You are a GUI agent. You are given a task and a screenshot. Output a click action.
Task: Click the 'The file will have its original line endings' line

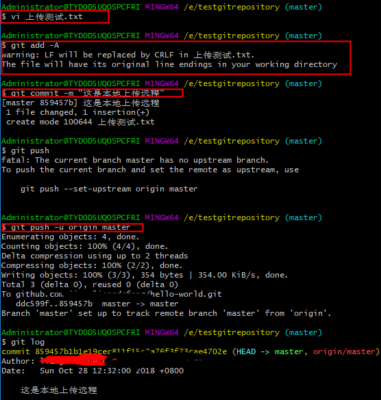pos(169,64)
